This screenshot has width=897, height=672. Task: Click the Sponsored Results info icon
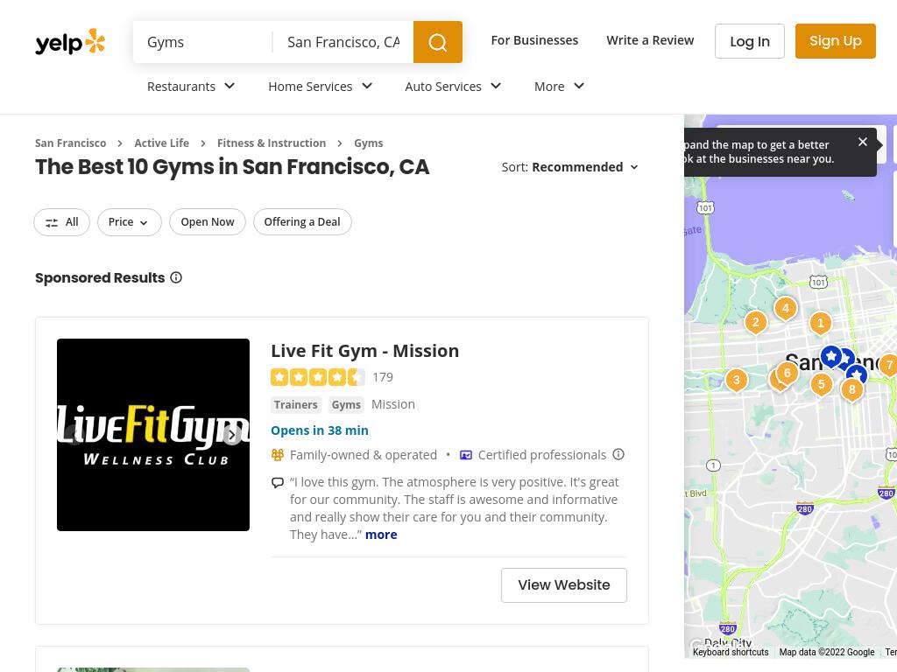click(x=176, y=277)
